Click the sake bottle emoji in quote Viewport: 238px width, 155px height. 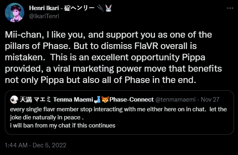(x=97, y=100)
